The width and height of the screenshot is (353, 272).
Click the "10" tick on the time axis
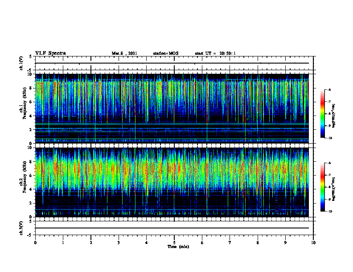(313, 243)
